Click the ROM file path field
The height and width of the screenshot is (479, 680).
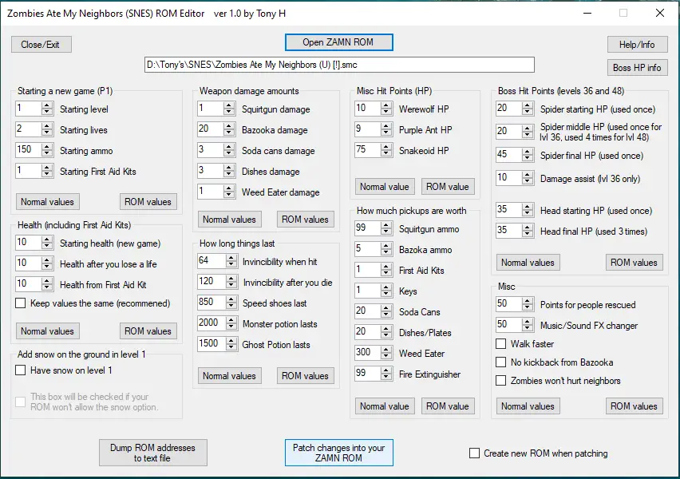pyautogui.click(x=339, y=65)
